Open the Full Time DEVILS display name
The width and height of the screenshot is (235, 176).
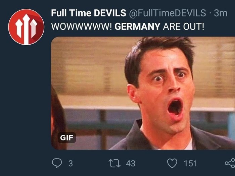89,13
